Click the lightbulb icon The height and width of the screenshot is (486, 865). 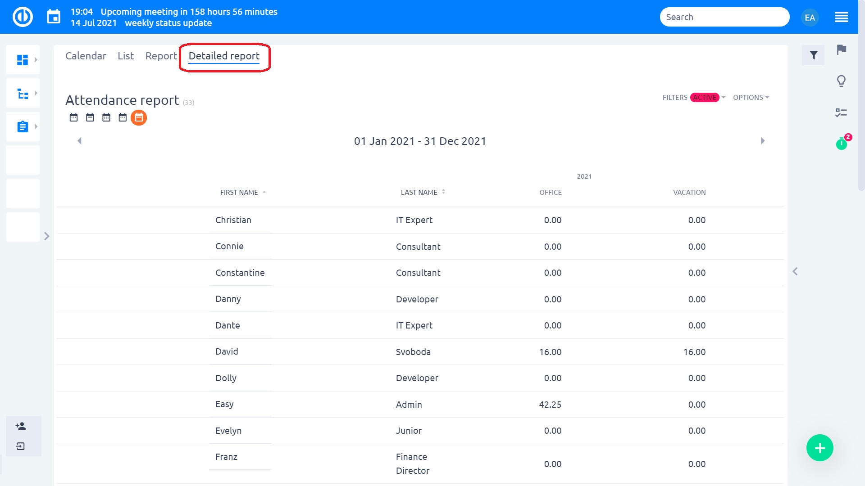(841, 81)
